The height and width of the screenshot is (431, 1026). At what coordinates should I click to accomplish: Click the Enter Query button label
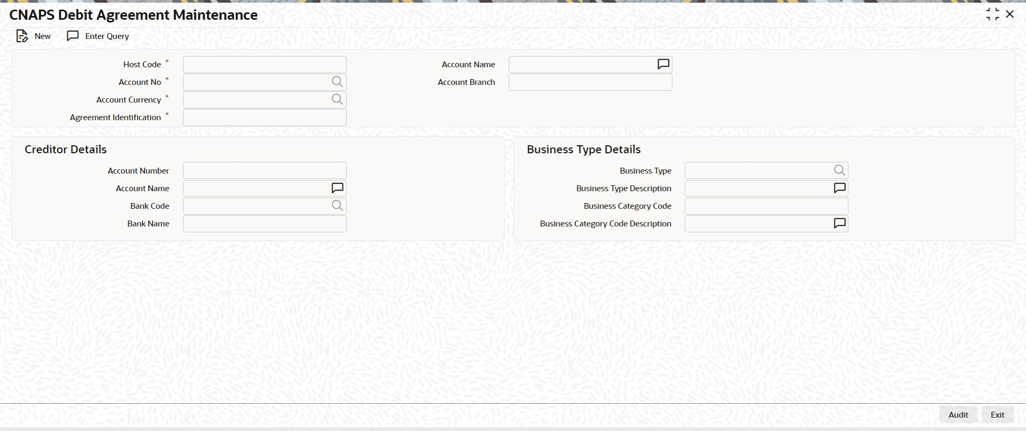107,36
